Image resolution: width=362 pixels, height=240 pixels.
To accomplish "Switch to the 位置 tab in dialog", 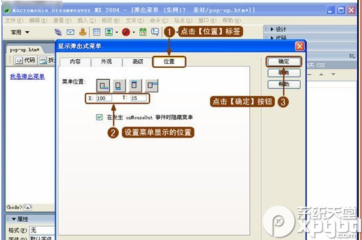I will pos(169,62).
